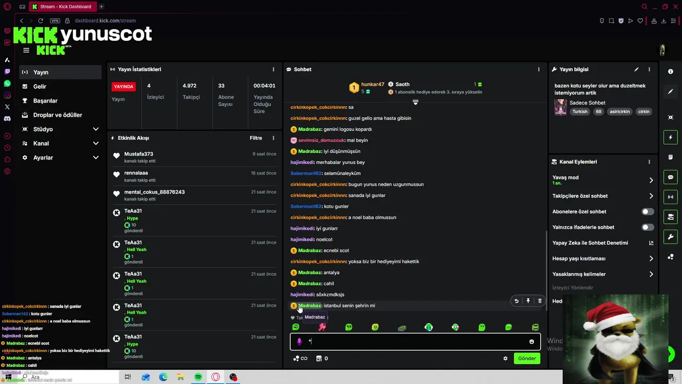Toggle Abonelere özel sohbet switch
The height and width of the screenshot is (384, 682).
pos(647,212)
